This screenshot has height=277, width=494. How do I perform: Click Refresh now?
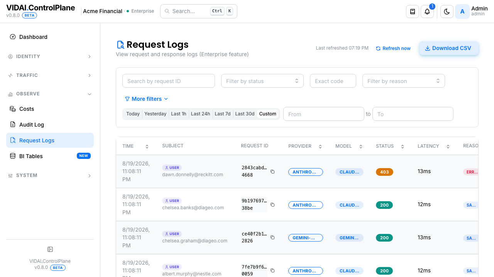(x=393, y=48)
